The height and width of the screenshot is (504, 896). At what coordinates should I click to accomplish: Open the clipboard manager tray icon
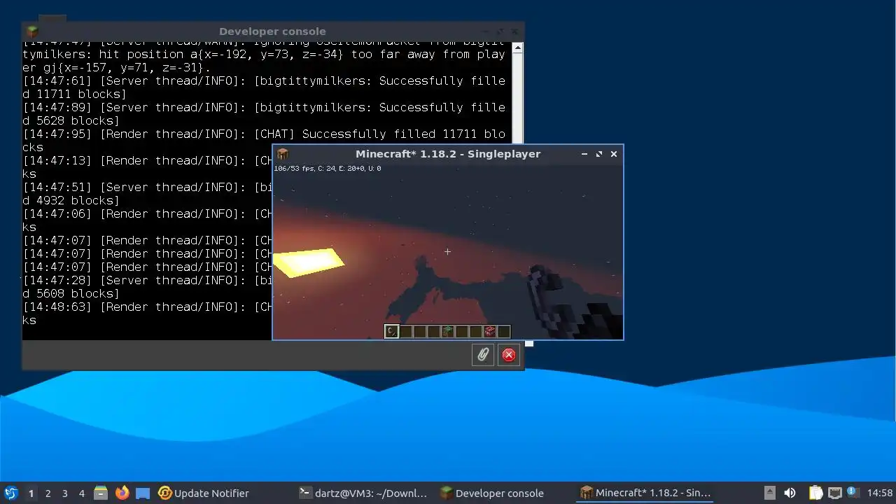[x=816, y=493]
